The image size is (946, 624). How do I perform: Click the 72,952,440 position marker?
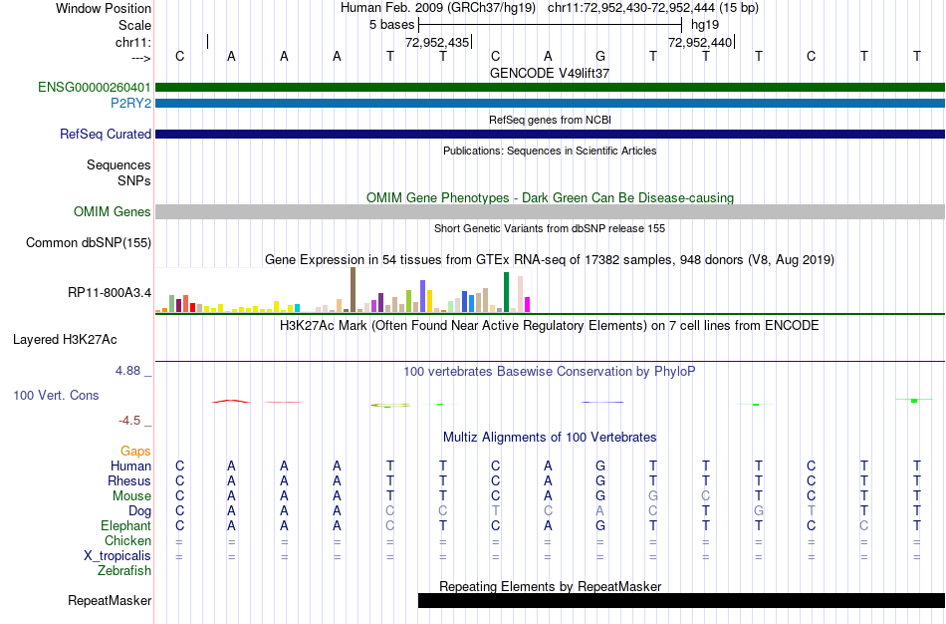point(700,42)
